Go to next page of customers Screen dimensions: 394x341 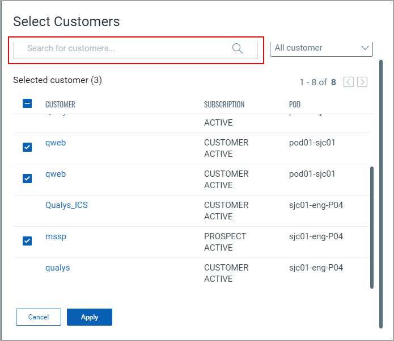pos(362,82)
